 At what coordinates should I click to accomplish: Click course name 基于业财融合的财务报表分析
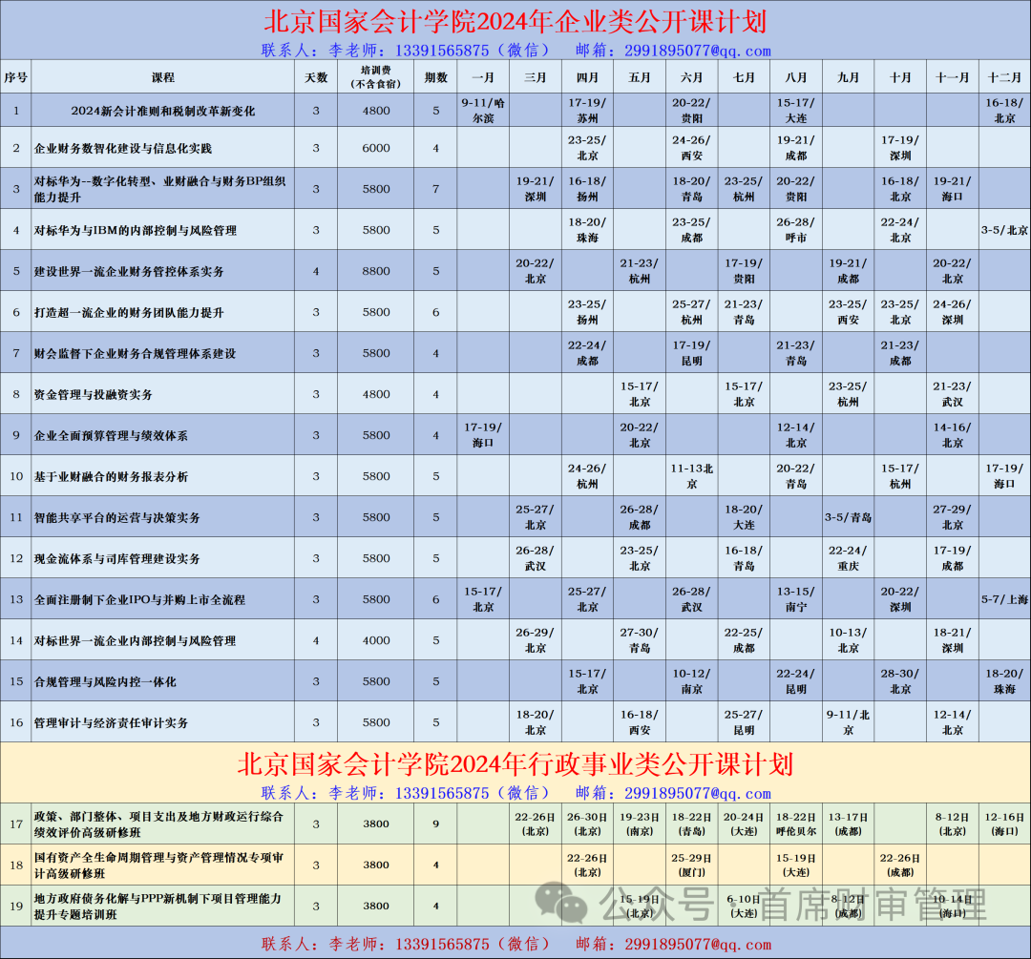(111, 476)
